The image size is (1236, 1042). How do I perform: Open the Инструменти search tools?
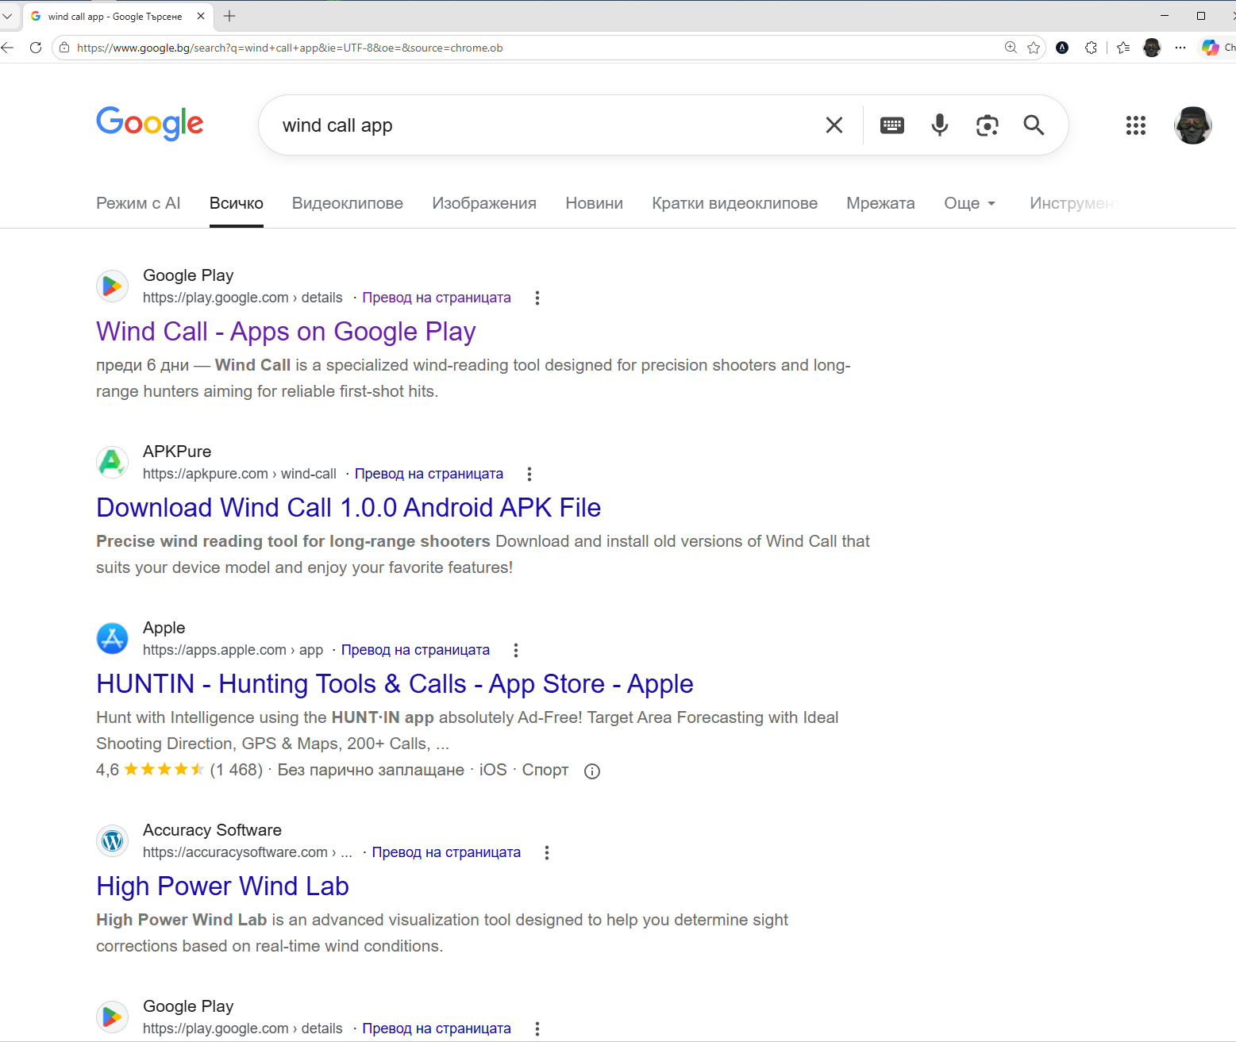[x=1074, y=203]
